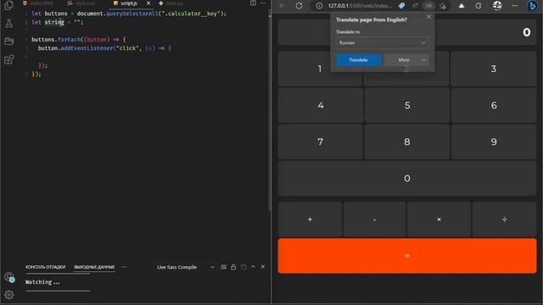Screen dimensions: 543x305
Task: Close the translate popup
Action: pos(429,17)
